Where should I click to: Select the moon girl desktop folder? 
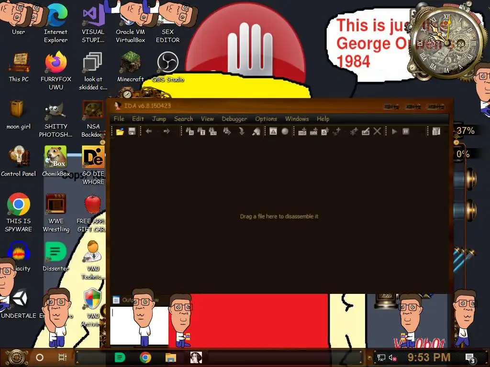click(x=19, y=115)
